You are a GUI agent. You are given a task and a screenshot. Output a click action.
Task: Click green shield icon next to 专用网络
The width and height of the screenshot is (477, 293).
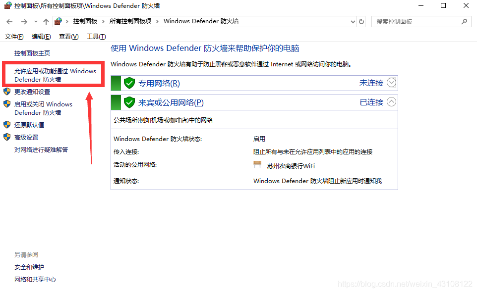[x=129, y=83]
